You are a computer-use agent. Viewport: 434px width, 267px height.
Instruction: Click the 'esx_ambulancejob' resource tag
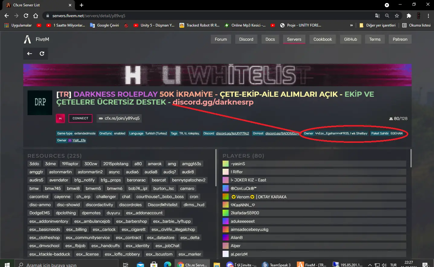[92, 221]
